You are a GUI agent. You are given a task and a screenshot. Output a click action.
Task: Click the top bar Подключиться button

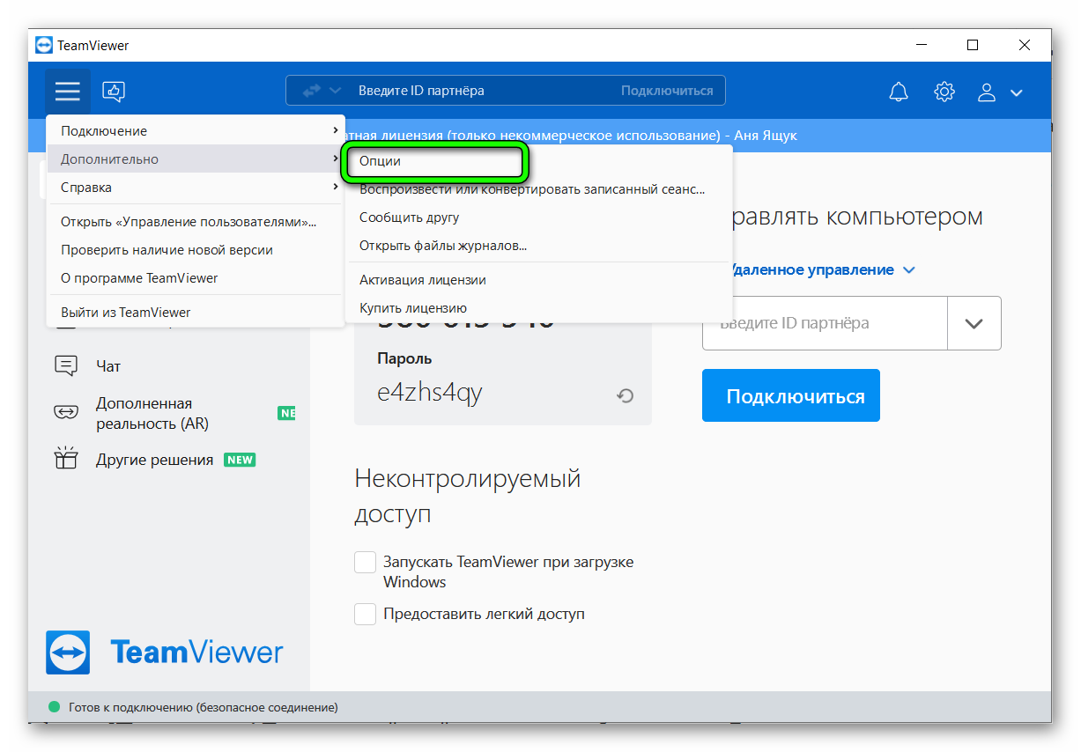pyautogui.click(x=667, y=91)
